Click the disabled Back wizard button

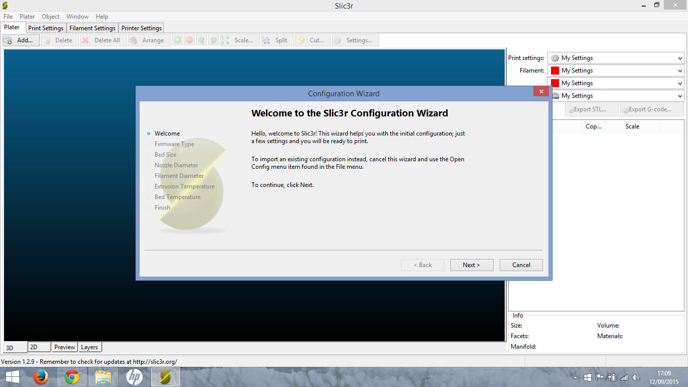tap(423, 265)
